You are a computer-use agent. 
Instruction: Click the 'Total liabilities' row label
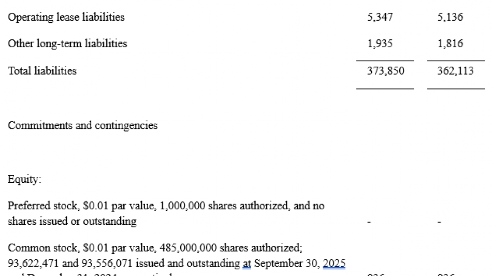coord(42,71)
